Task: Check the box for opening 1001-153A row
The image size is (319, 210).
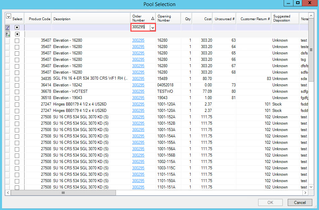Action: (17, 130)
